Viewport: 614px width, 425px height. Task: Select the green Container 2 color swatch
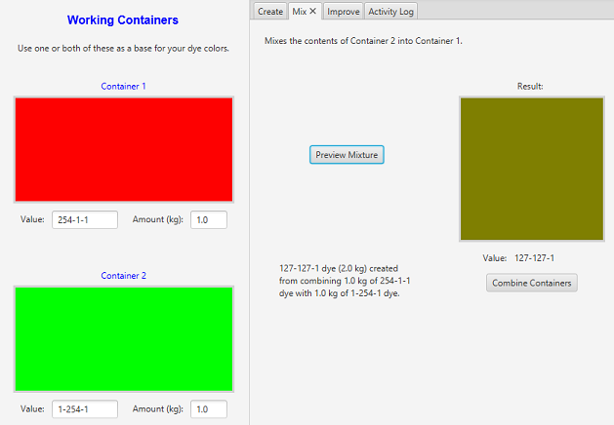[124, 338]
